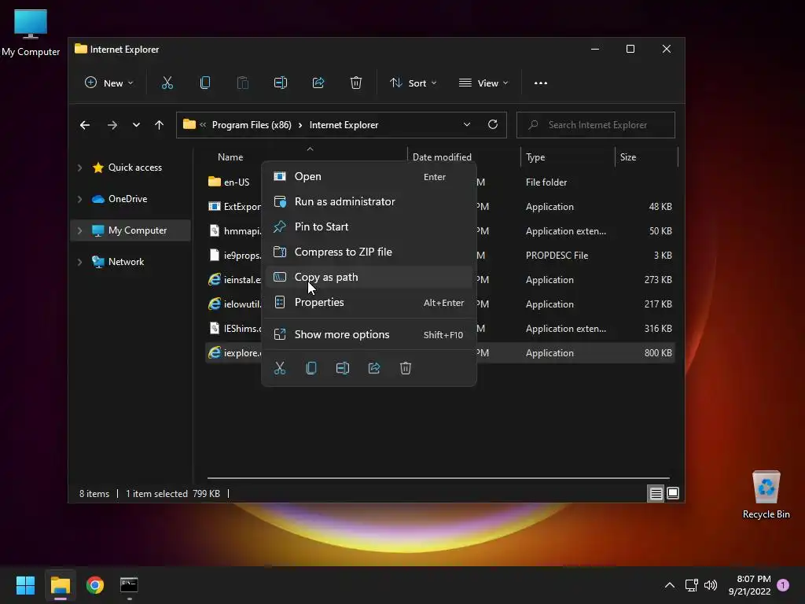Refresh the Internet Explorer folder
This screenshot has height=604, width=805.
(493, 125)
